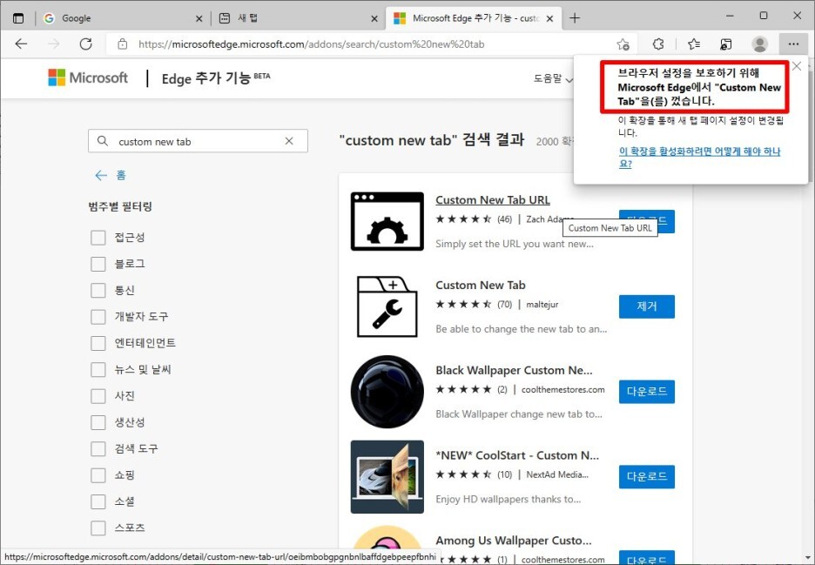Check the 접근성 category filter
The height and width of the screenshot is (565, 815).
pyautogui.click(x=98, y=238)
